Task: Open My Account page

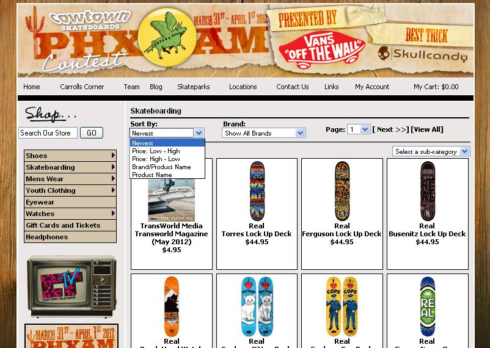Action: (x=372, y=87)
